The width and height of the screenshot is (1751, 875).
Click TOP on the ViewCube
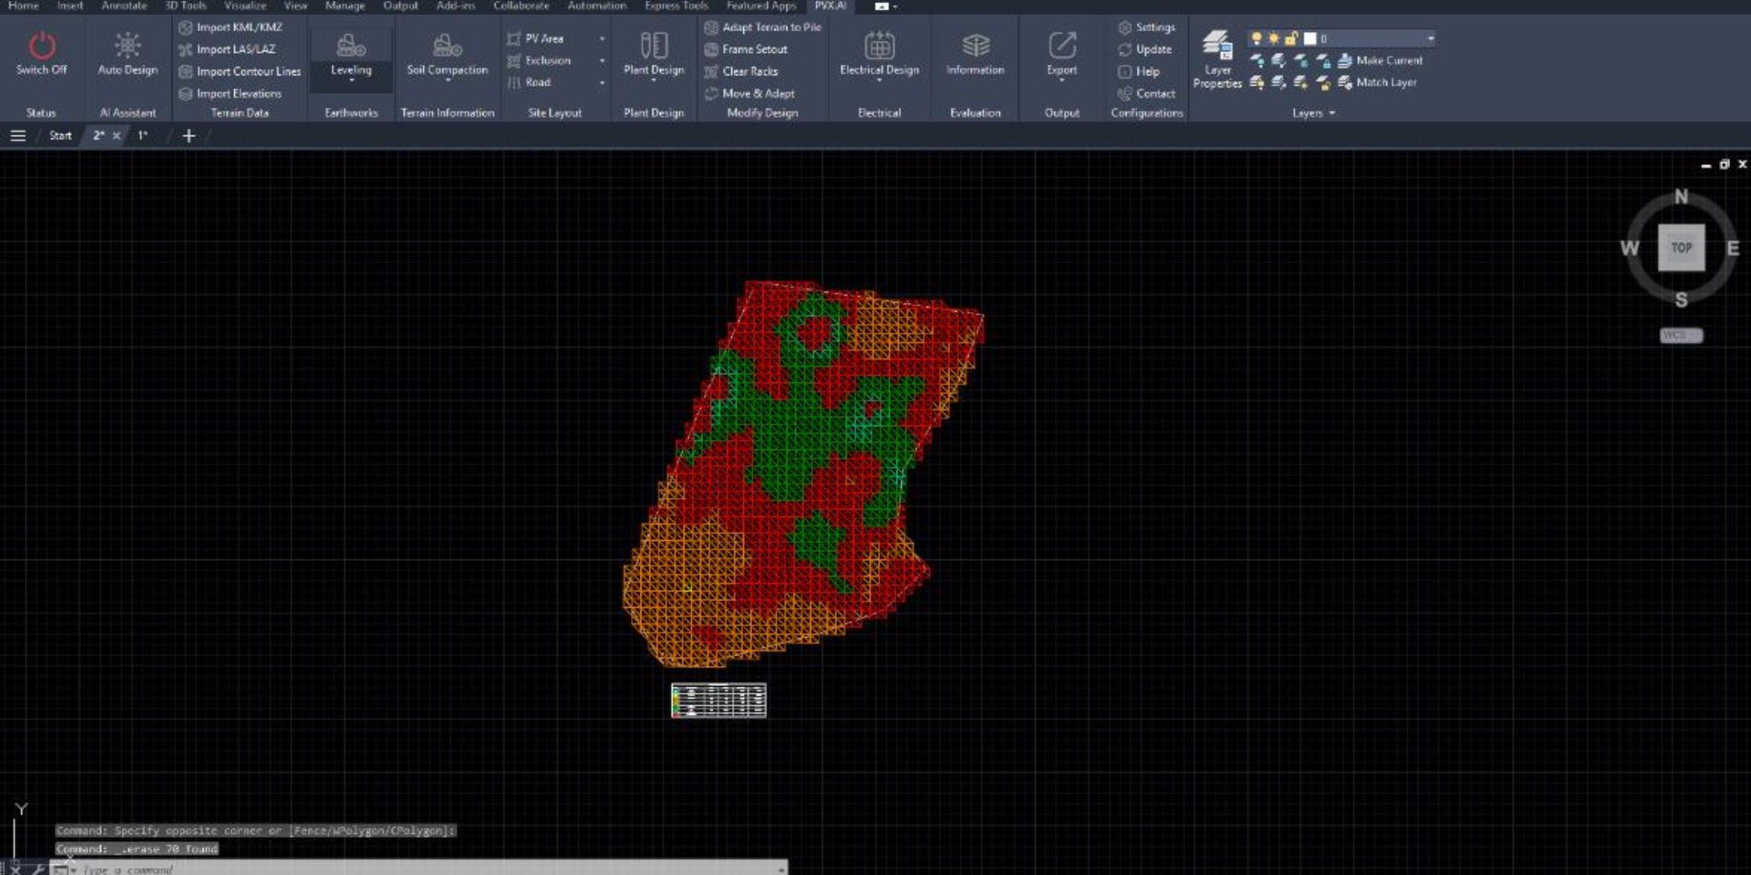click(x=1681, y=248)
